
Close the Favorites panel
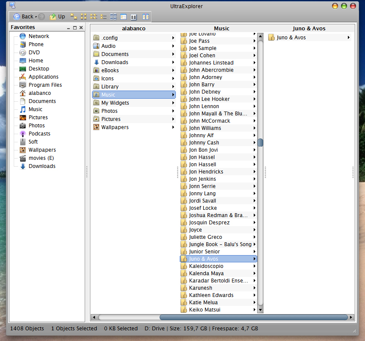81,28
